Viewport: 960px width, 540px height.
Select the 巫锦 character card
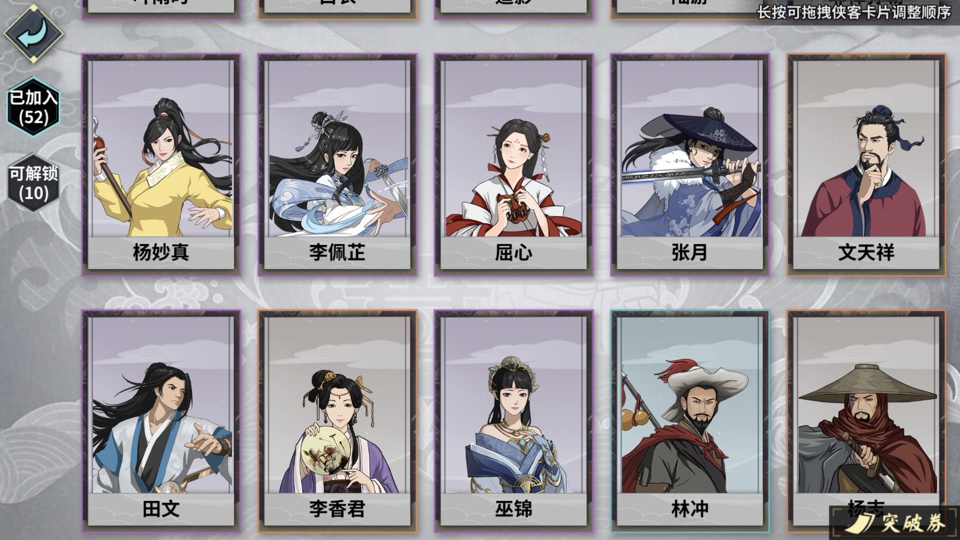point(513,421)
